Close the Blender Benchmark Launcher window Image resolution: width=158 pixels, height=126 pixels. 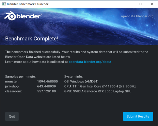point(152,4)
